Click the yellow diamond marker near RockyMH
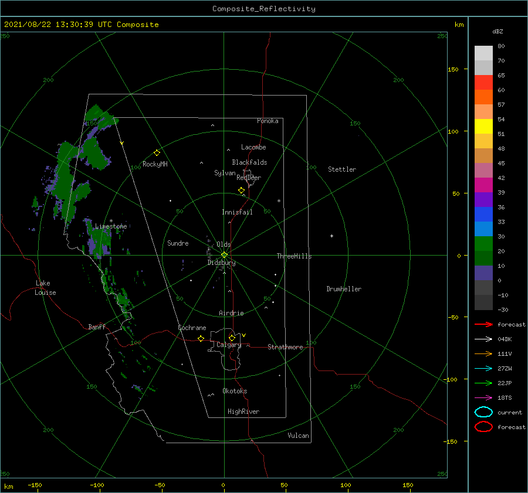This screenshot has width=528, height=493. tap(157, 153)
